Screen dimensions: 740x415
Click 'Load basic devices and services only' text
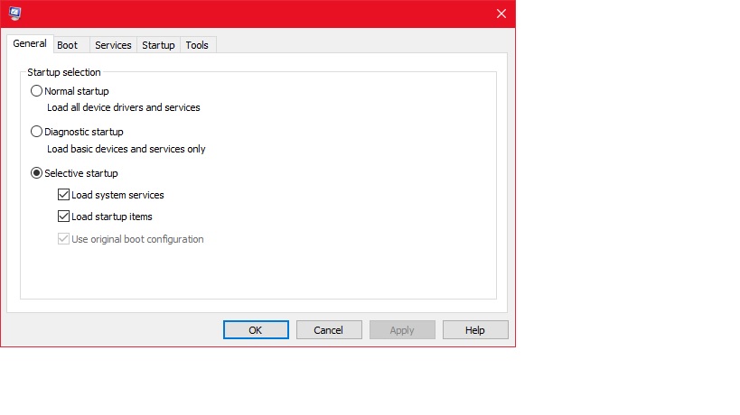pyautogui.click(x=126, y=149)
